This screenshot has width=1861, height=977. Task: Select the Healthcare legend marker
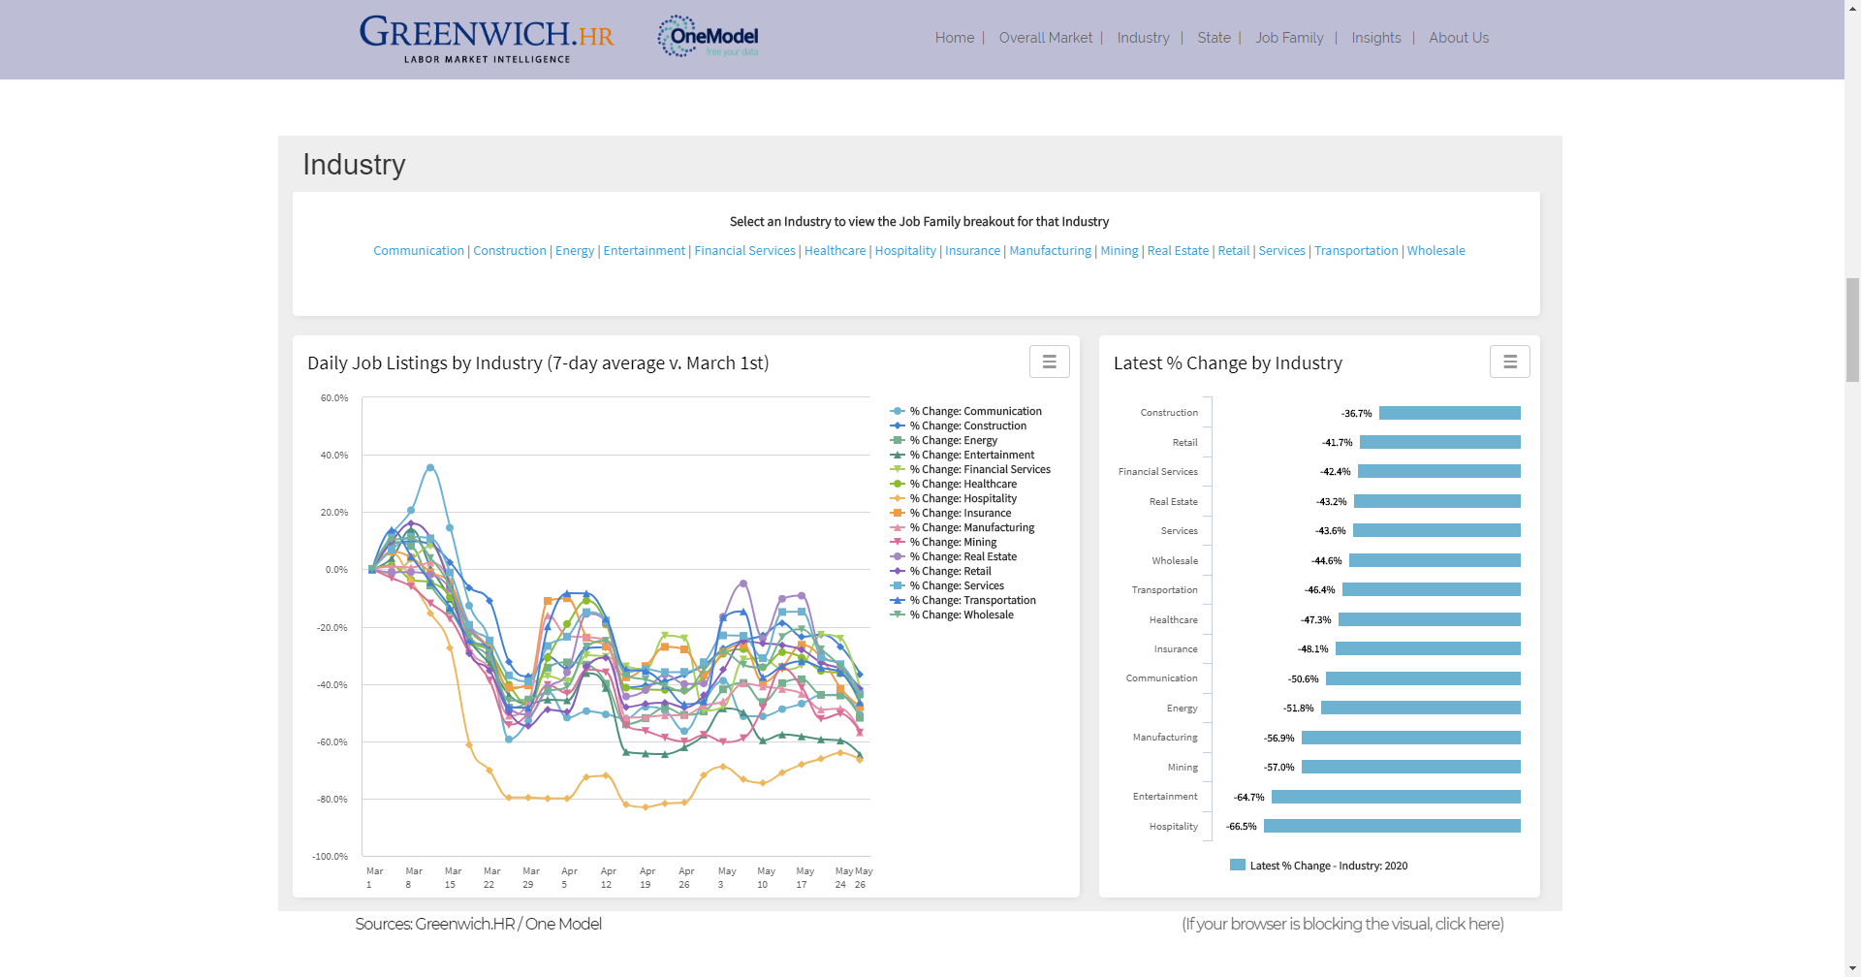[x=897, y=484]
